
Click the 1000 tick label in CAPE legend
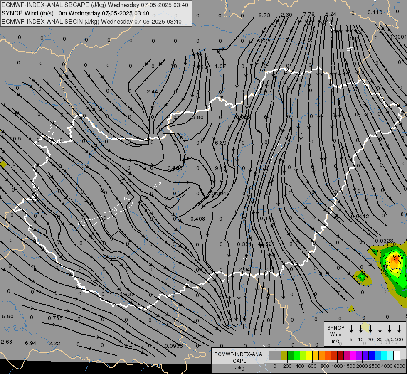click(337, 366)
